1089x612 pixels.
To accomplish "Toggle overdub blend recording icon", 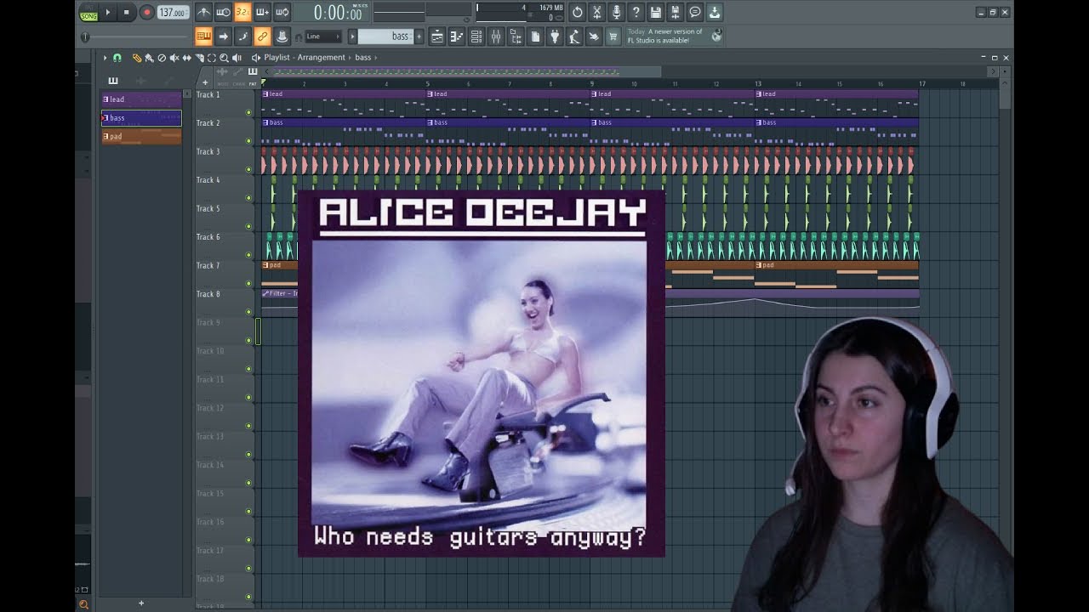I will (x=262, y=12).
